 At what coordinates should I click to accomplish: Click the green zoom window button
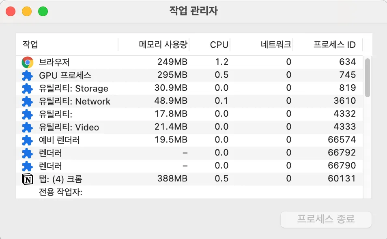click(x=43, y=11)
